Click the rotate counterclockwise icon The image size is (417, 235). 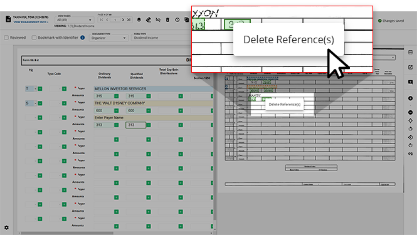pyautogui.click(x=410, y=128)
